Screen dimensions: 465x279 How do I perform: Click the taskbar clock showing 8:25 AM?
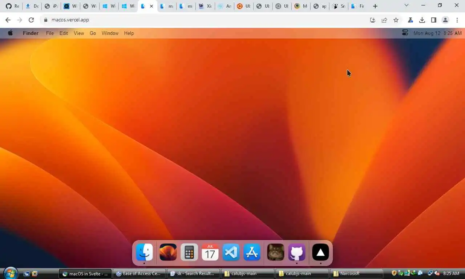click(451, 274)
